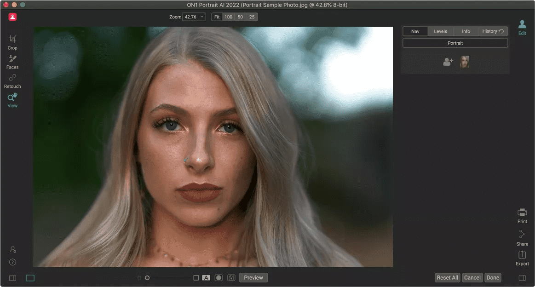This screenshot has width=535, height=287.
Task: Select the detected face thumbnail
Action: [465, 62]
